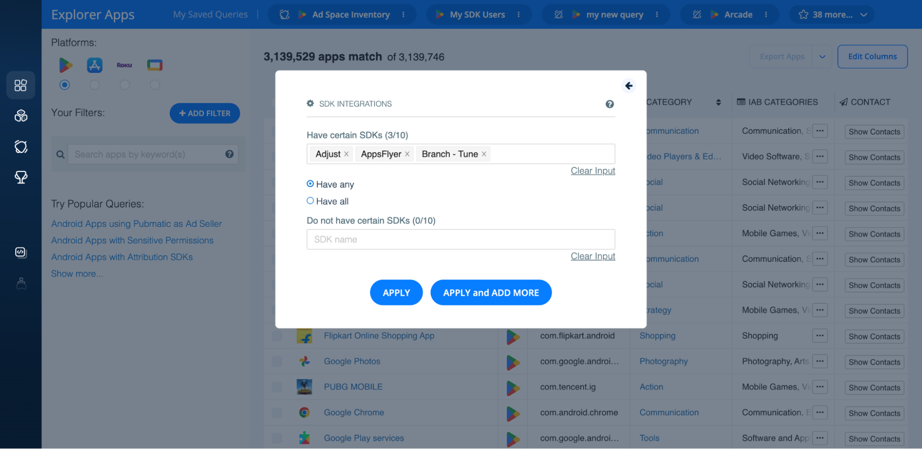Sort by the CATEGORY column arrows
The width and height of the screenshot is (922, 449).
(719, 102)
